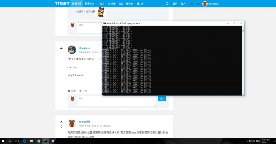Open the 鐵人賽 tab
The width and height of the screenshot is (276, 144).
[140, 4]
